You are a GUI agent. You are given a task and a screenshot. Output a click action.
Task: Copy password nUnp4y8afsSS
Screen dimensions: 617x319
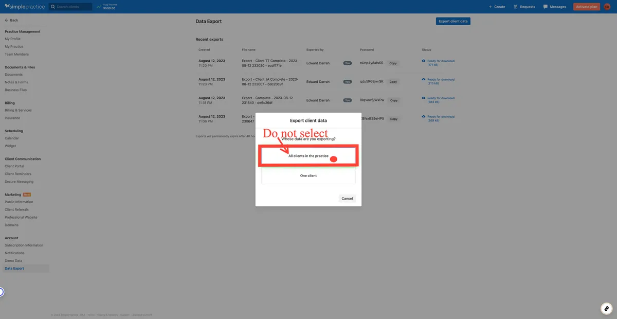(393, 63)
